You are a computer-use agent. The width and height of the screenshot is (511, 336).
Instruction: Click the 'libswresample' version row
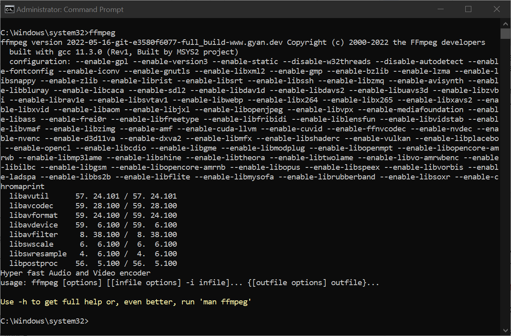click(x=93, y=254)
